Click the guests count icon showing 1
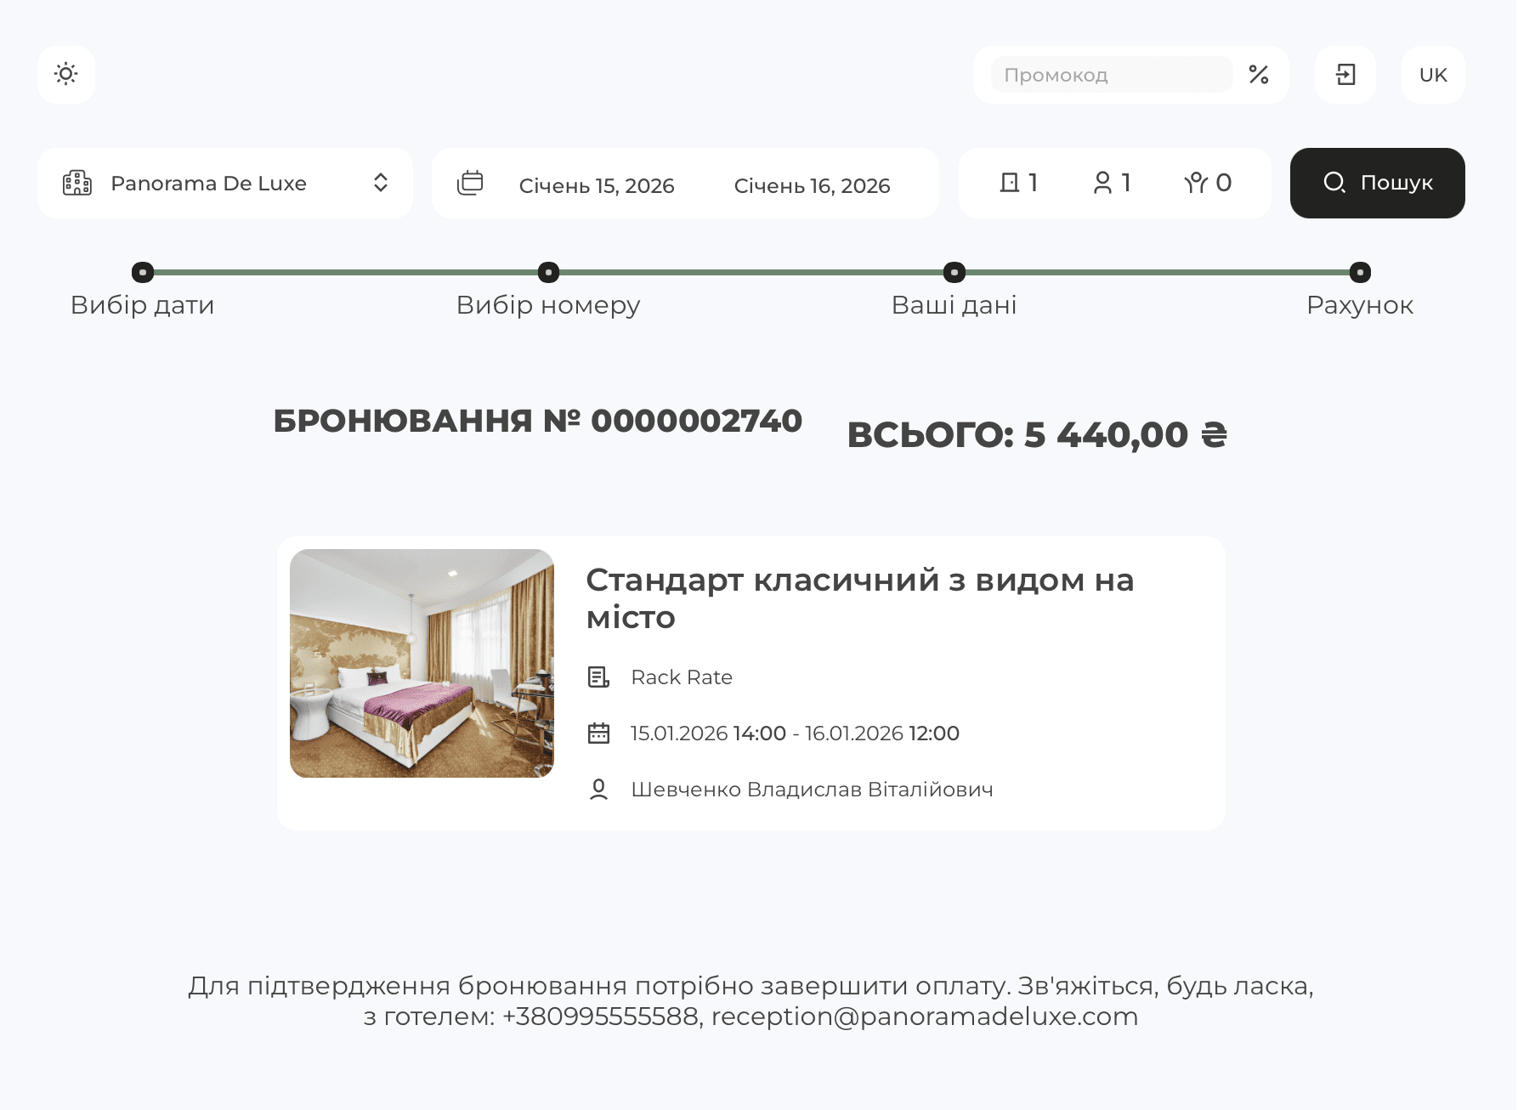1518x1110 pixels. tap(1103, 183)
